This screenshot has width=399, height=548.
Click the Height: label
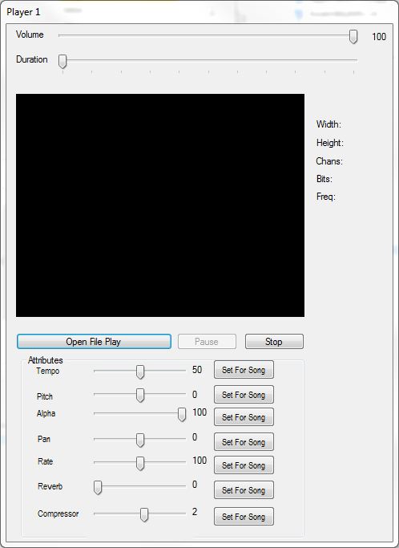tap(330, 143)
